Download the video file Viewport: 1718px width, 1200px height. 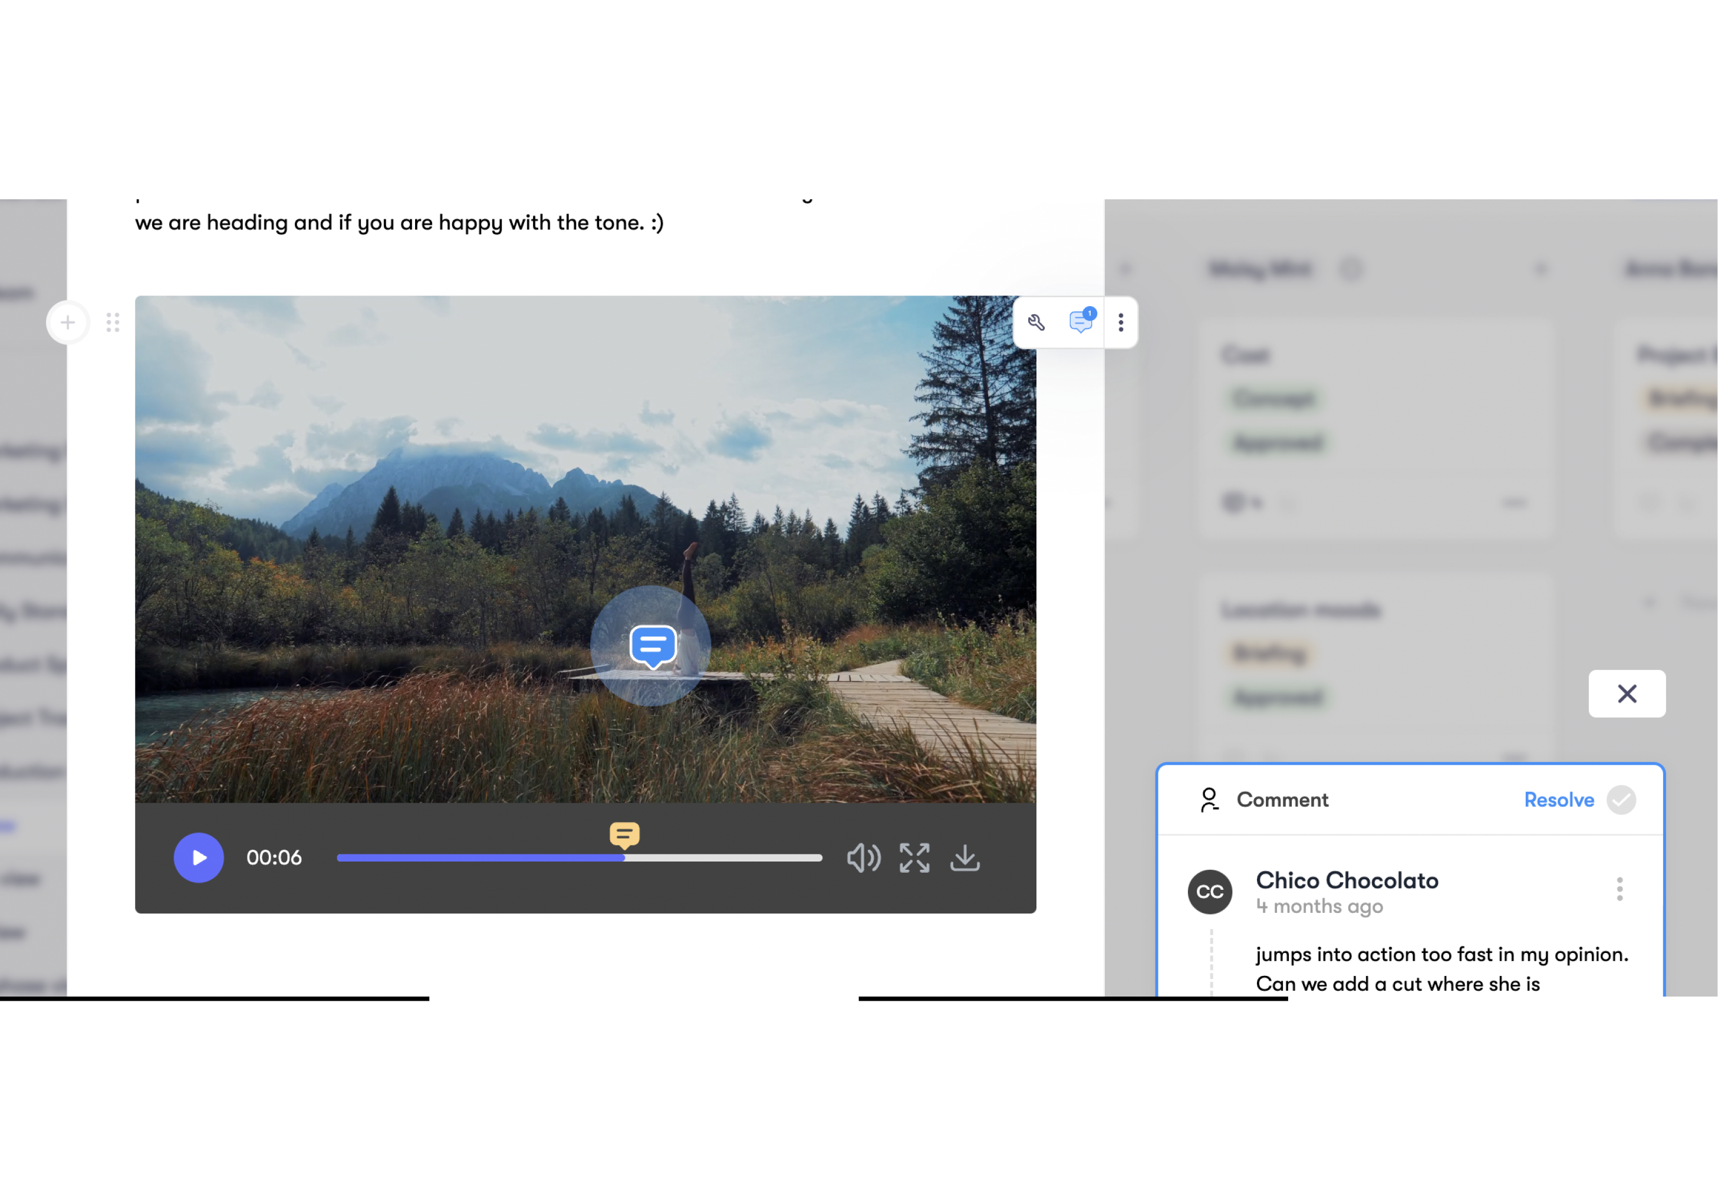click(965, 858)
